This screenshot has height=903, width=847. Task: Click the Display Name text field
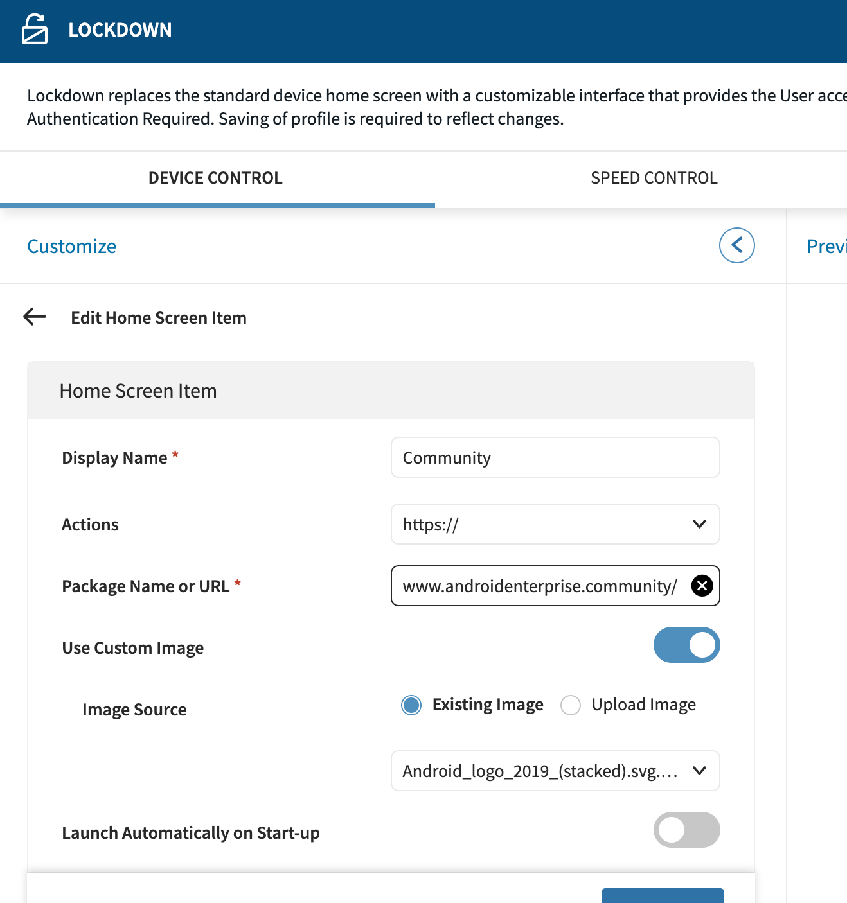coord(555,457)
